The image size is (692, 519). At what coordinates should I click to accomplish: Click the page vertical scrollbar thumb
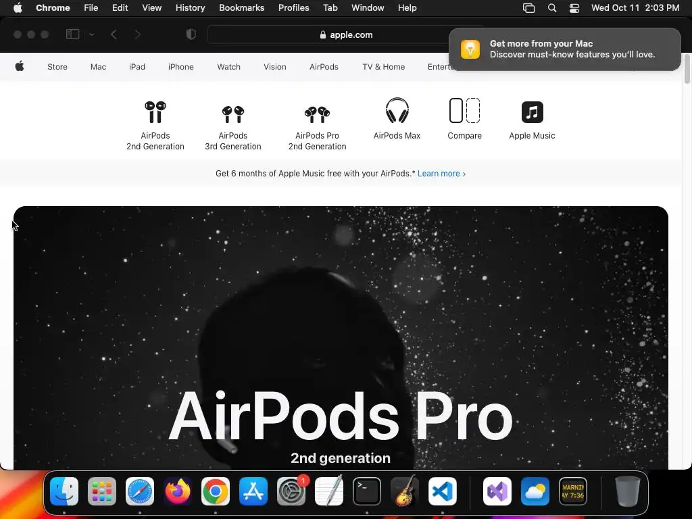pyautogui.click(x=687, y=68)
